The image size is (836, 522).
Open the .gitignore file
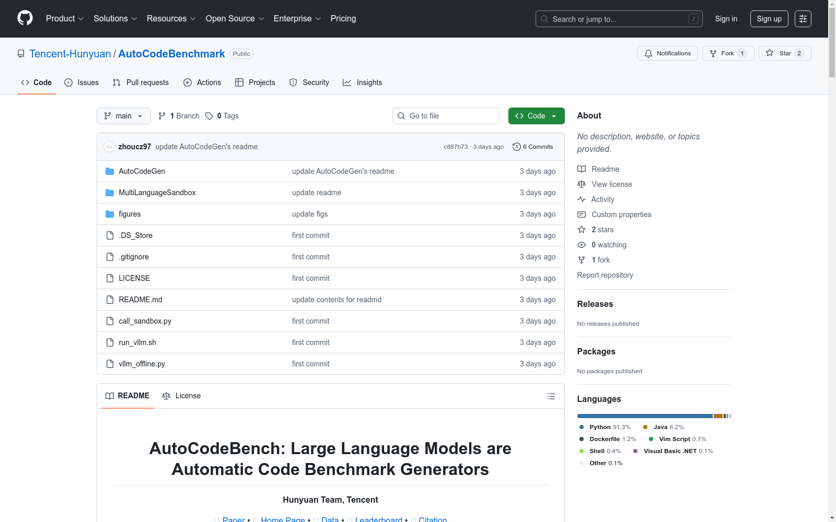coord(134,257)
